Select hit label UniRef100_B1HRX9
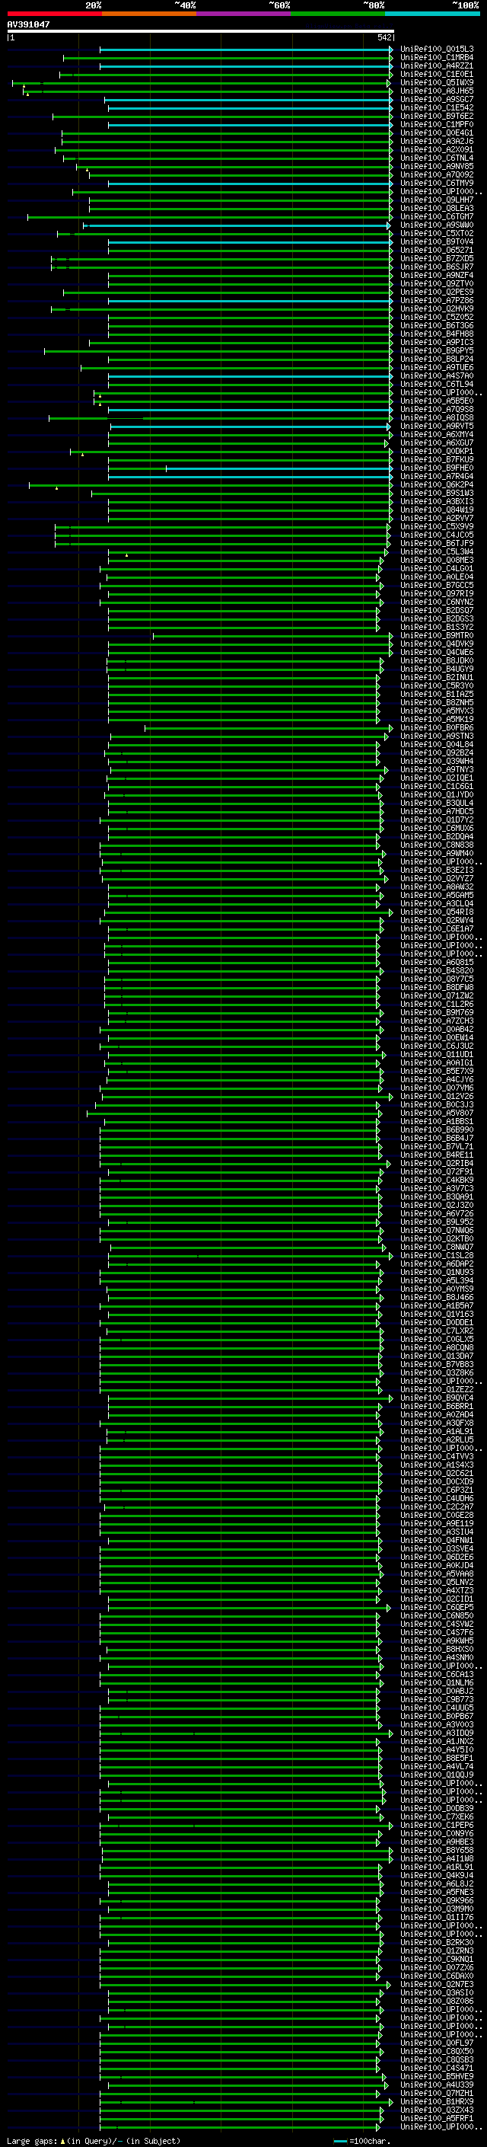The width and height of the screenshot is (487, 2147). pyautogui.click(x=436, y=2102)
